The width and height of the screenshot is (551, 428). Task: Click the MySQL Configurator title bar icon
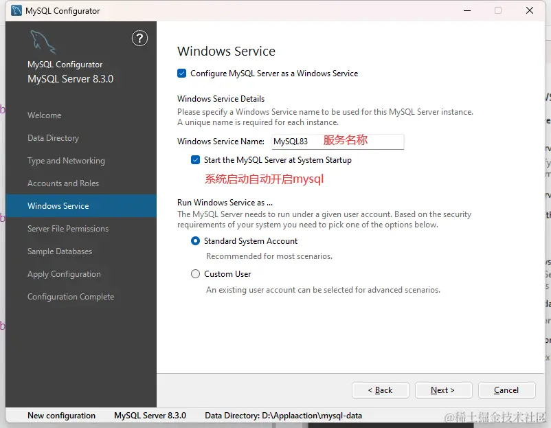[16, 10]
